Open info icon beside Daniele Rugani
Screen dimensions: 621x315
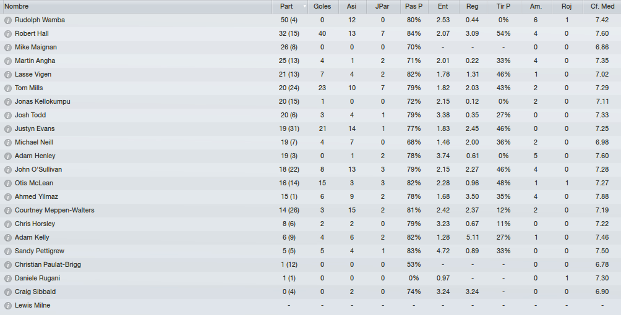(x=7, y=278)
